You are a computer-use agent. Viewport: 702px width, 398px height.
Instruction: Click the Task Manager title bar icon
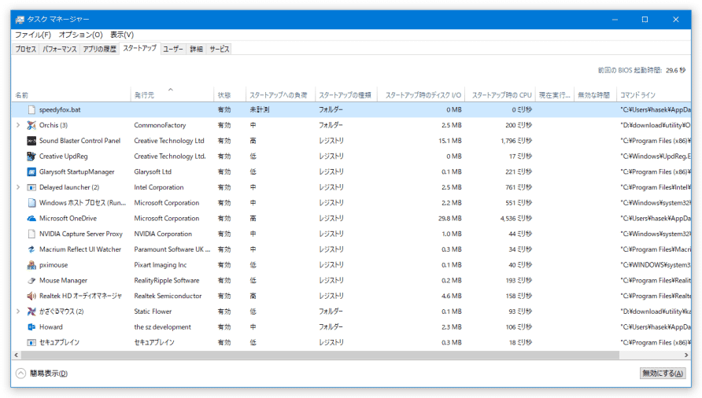pos(20,20)
